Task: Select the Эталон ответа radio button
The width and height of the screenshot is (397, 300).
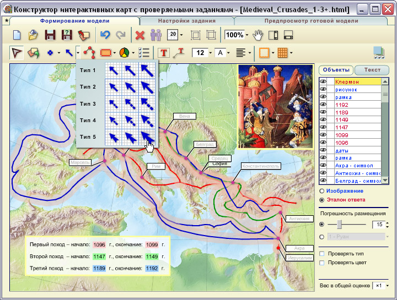Action: click(x=322, y=200)
